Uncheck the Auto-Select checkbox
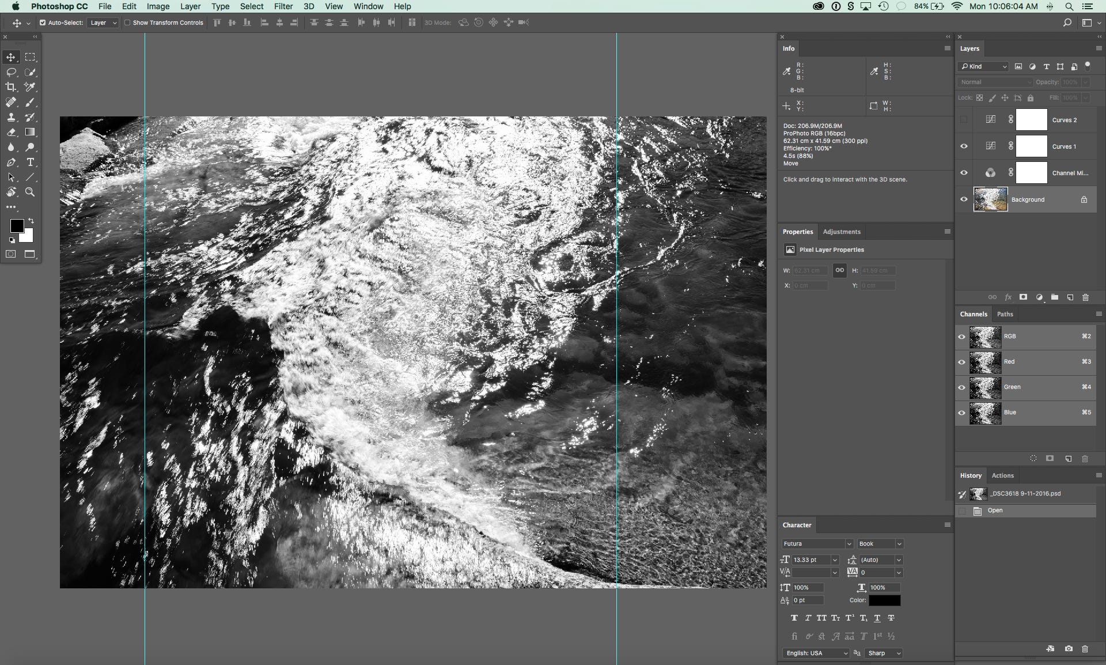The image size is (1106, 665). click(43, 23)
